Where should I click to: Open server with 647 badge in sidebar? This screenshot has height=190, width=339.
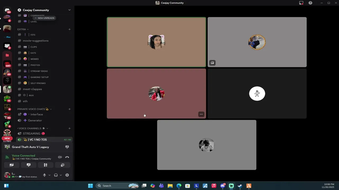tap(7, 64)
